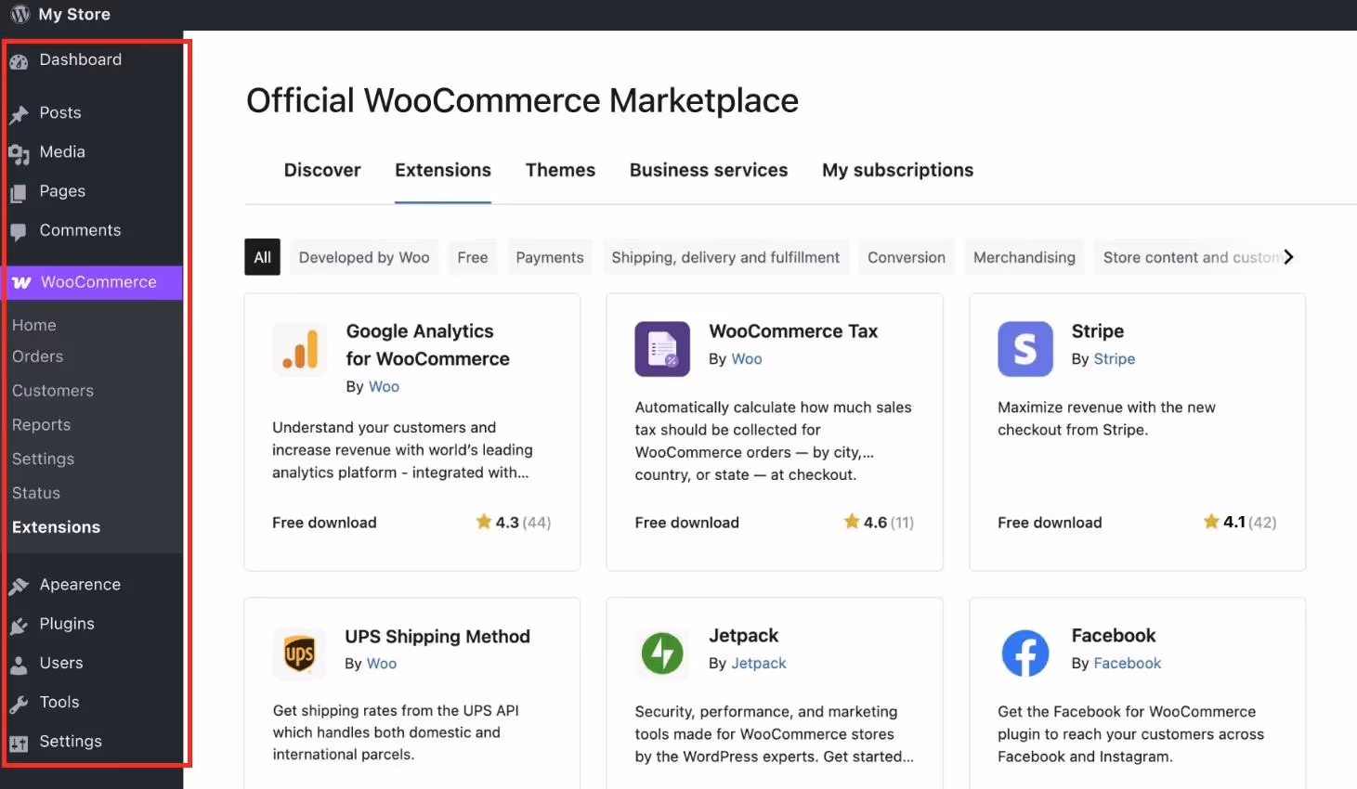Click Woo vendor link under WooCommerce Tax

pos(747,358)
